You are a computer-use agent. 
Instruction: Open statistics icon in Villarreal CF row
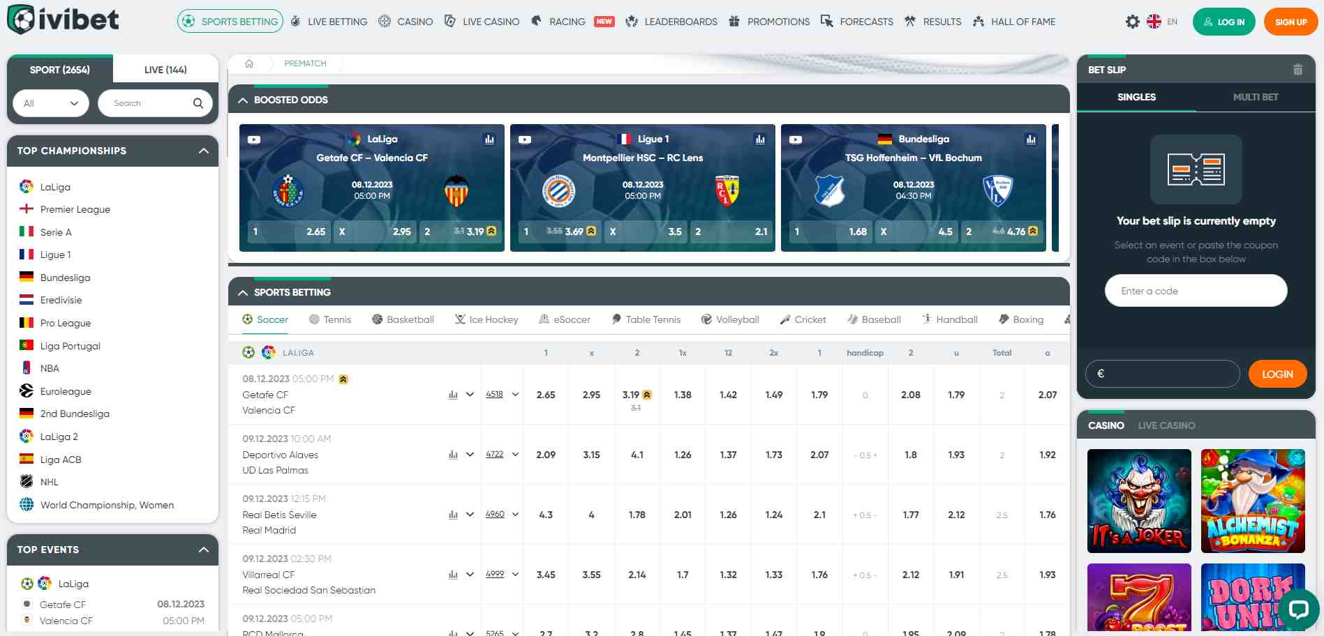[453, 575]
